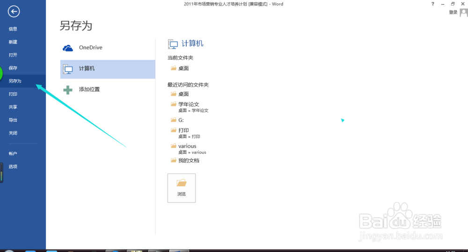Click the 学年论文 folder icon
The width and height of the screenshot is (468, 252).
click(x=174, y=104)
